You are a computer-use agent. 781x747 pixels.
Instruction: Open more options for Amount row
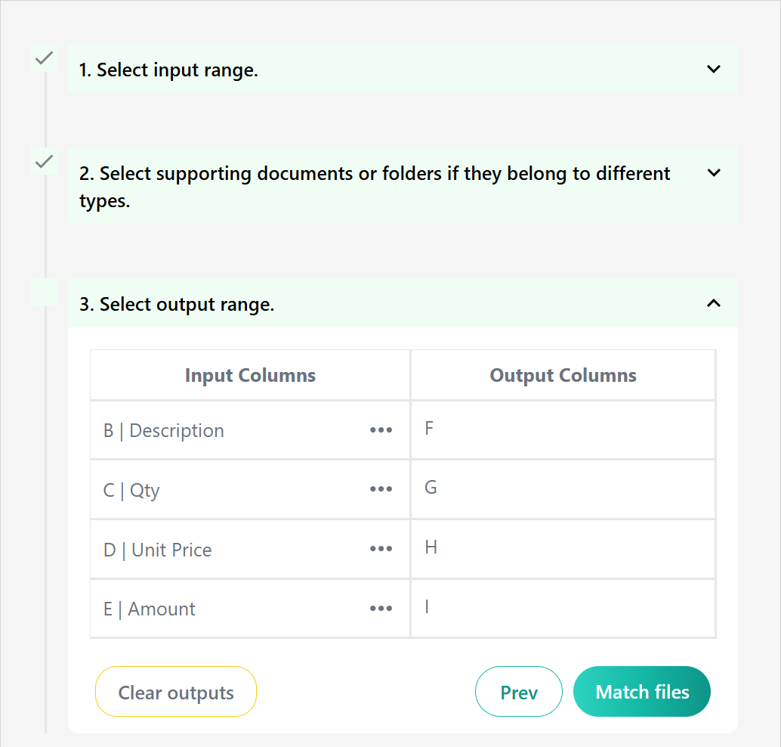(381, 609)
